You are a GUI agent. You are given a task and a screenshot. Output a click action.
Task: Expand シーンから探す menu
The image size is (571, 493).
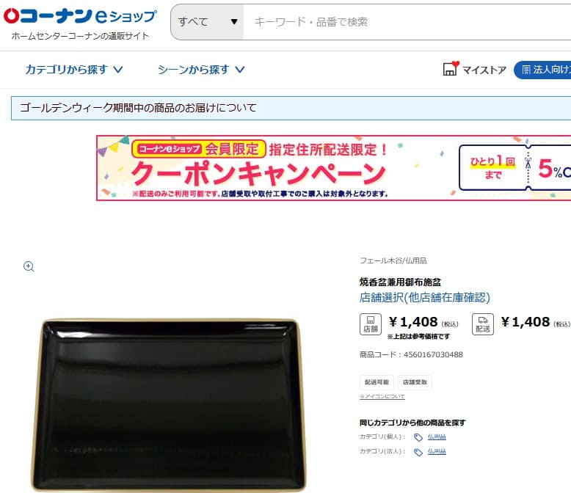click(201, 69)
